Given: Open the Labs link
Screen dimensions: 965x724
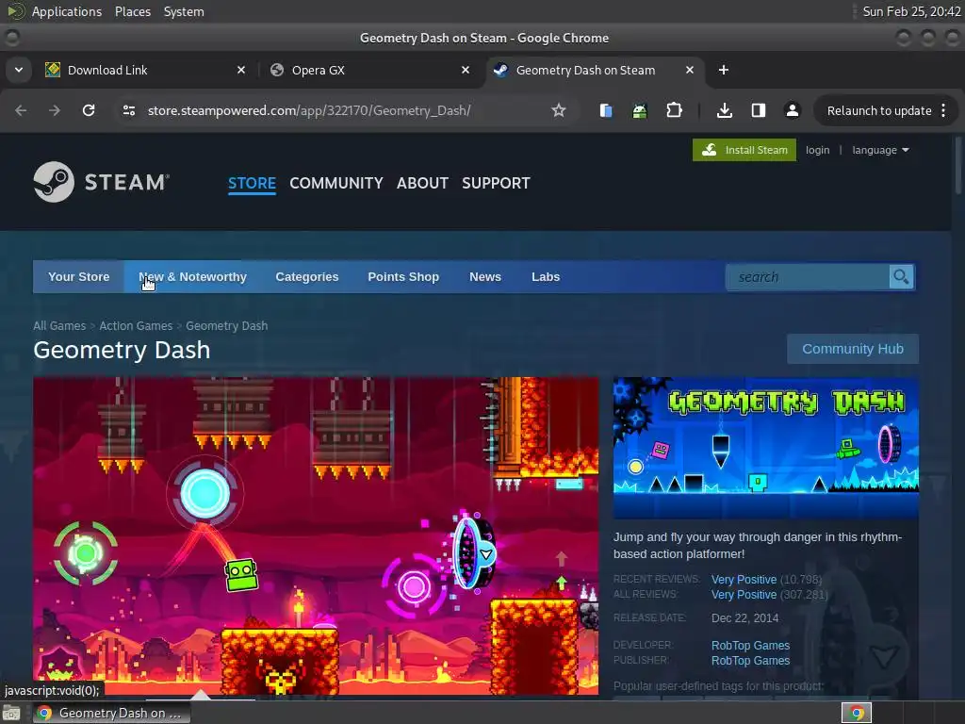Looking at the screenshot, I should point(546,277).
